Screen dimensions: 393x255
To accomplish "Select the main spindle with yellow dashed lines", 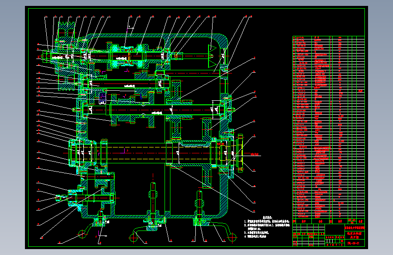I will [x=155, y=153].
